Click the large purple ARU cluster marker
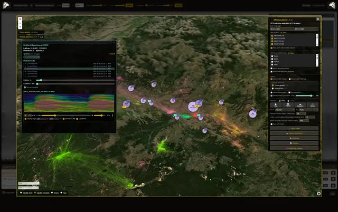The width and height of the screenshot is (338, 212). (x=193, y=107)
